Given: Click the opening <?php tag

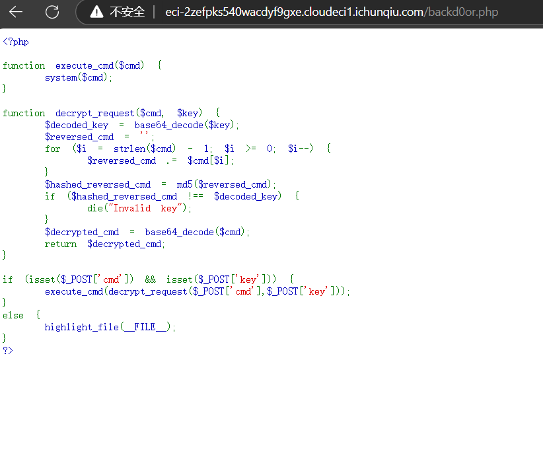Looking at the screenshot, I should (x=16, y=42).
